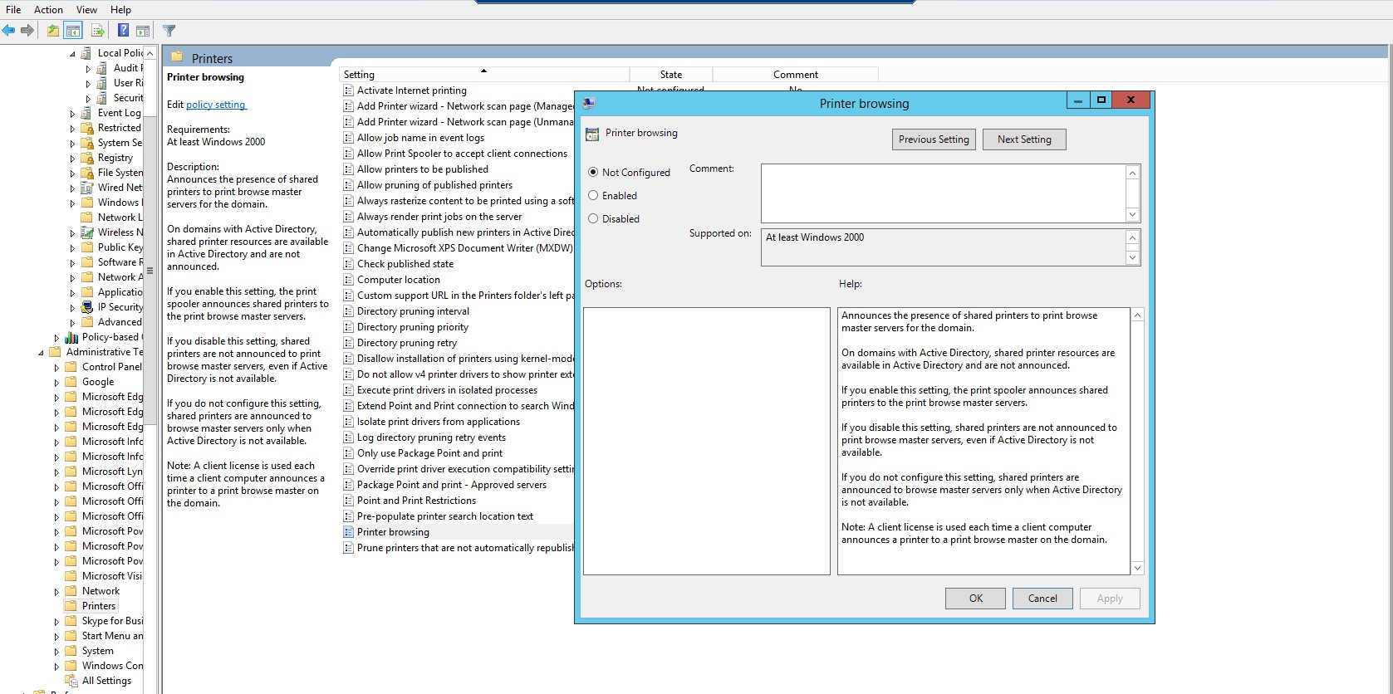Click the icon beside Allow job name in event logs
The image size is (1393, 694).
349,138
